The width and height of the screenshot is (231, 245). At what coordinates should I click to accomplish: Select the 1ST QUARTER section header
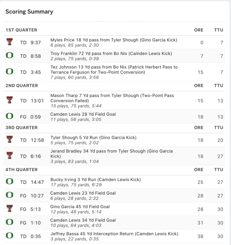21,30
